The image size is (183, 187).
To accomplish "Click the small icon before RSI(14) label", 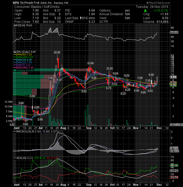I will point(15,25).
